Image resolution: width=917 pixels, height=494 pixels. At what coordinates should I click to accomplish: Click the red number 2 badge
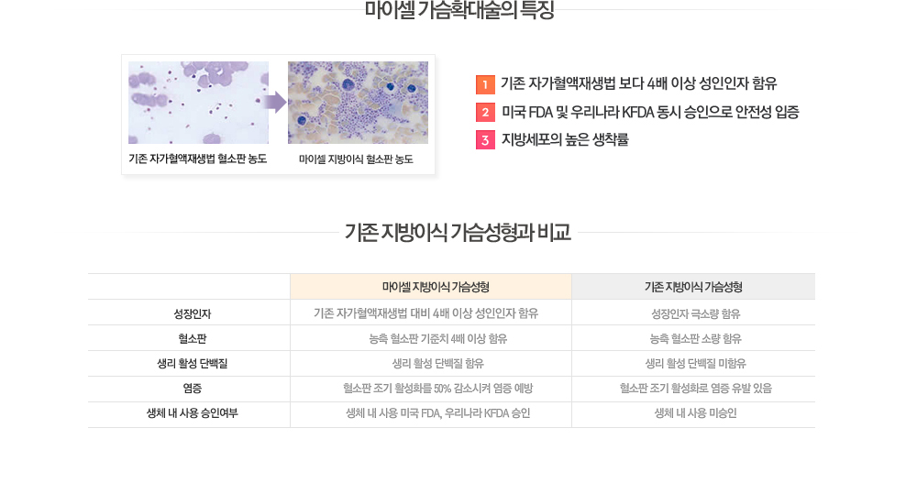pyautogui.click(x=485, y=113)
